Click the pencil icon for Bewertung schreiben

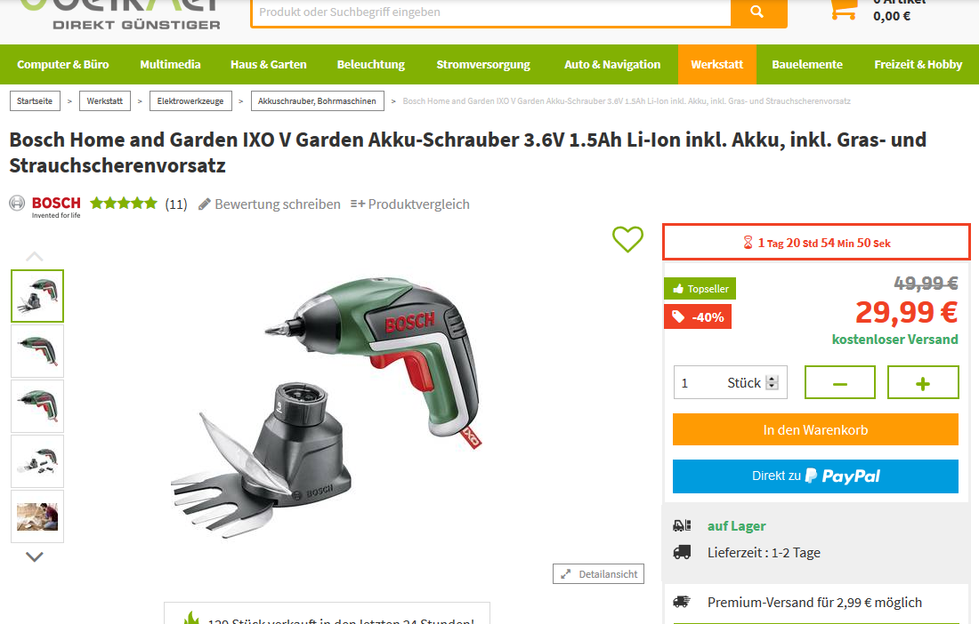tap(204, 204)
